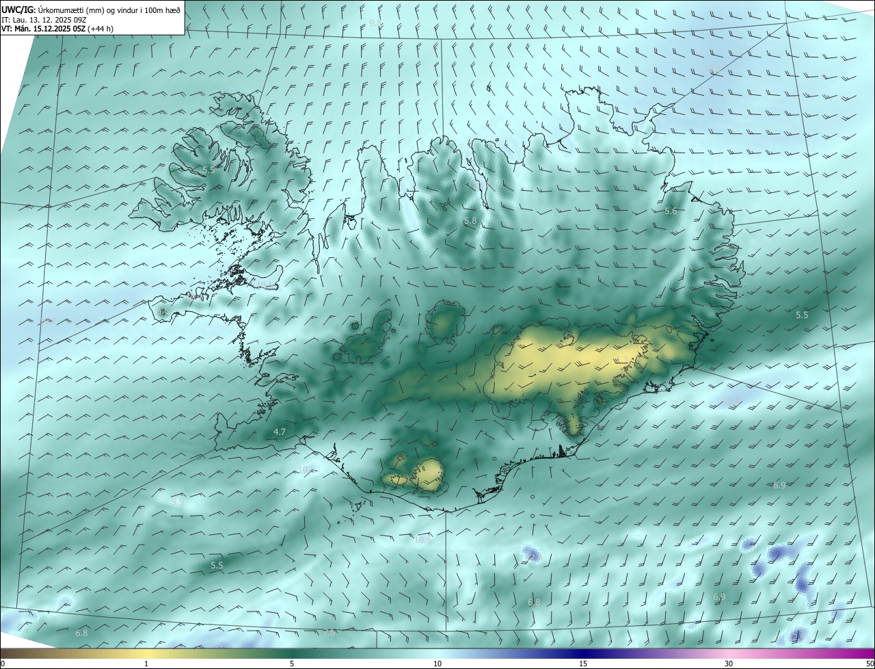Click the 50 tick on the color scale
875x669 pixels.
[x=870, y=664]
